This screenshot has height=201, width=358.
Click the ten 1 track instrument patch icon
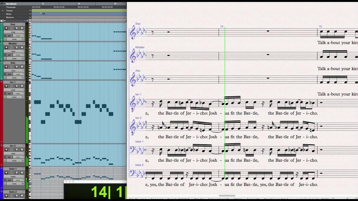(5, 97)
